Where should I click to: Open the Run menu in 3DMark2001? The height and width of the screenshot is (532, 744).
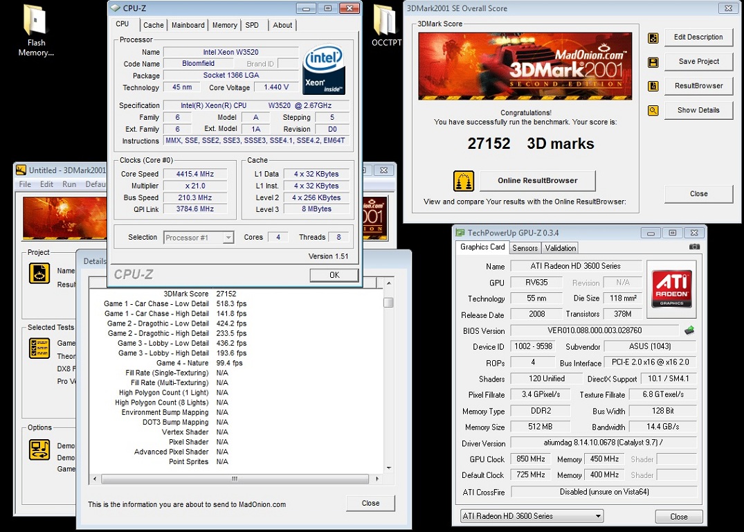click(69, 184)
